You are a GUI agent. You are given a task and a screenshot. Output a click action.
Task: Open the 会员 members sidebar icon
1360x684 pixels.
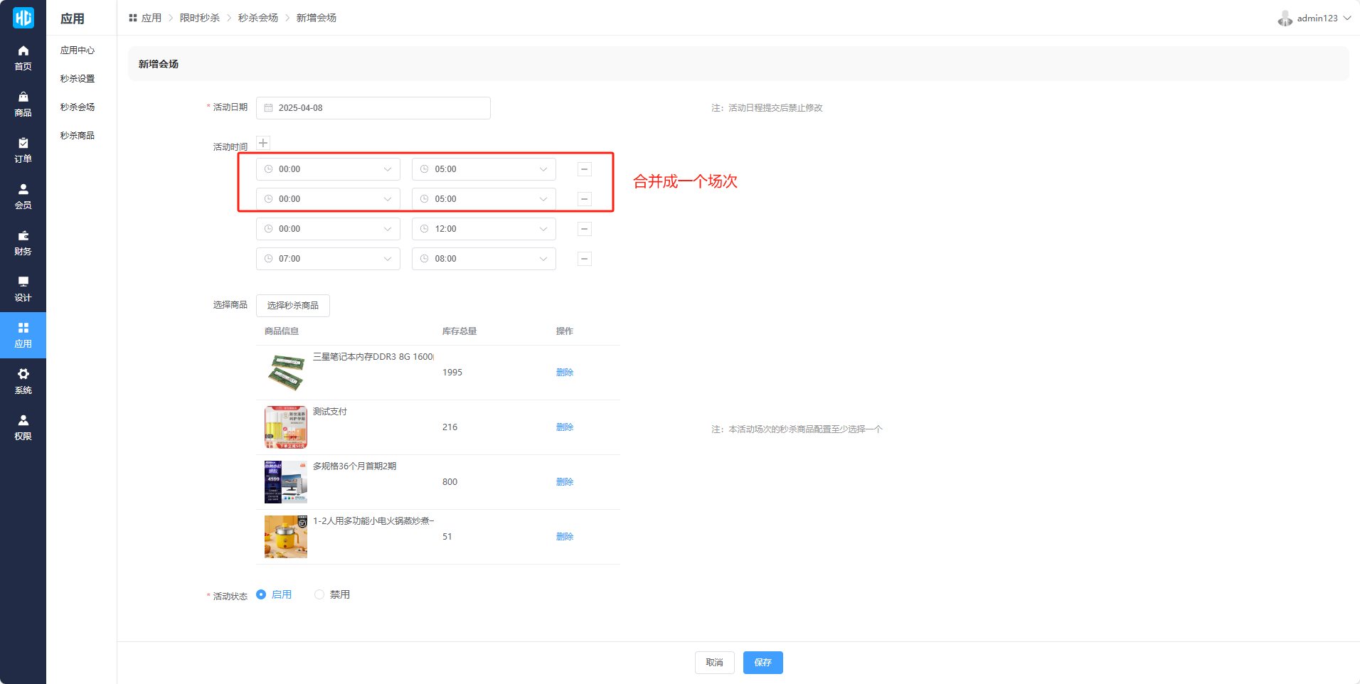(x=23, y=196)
